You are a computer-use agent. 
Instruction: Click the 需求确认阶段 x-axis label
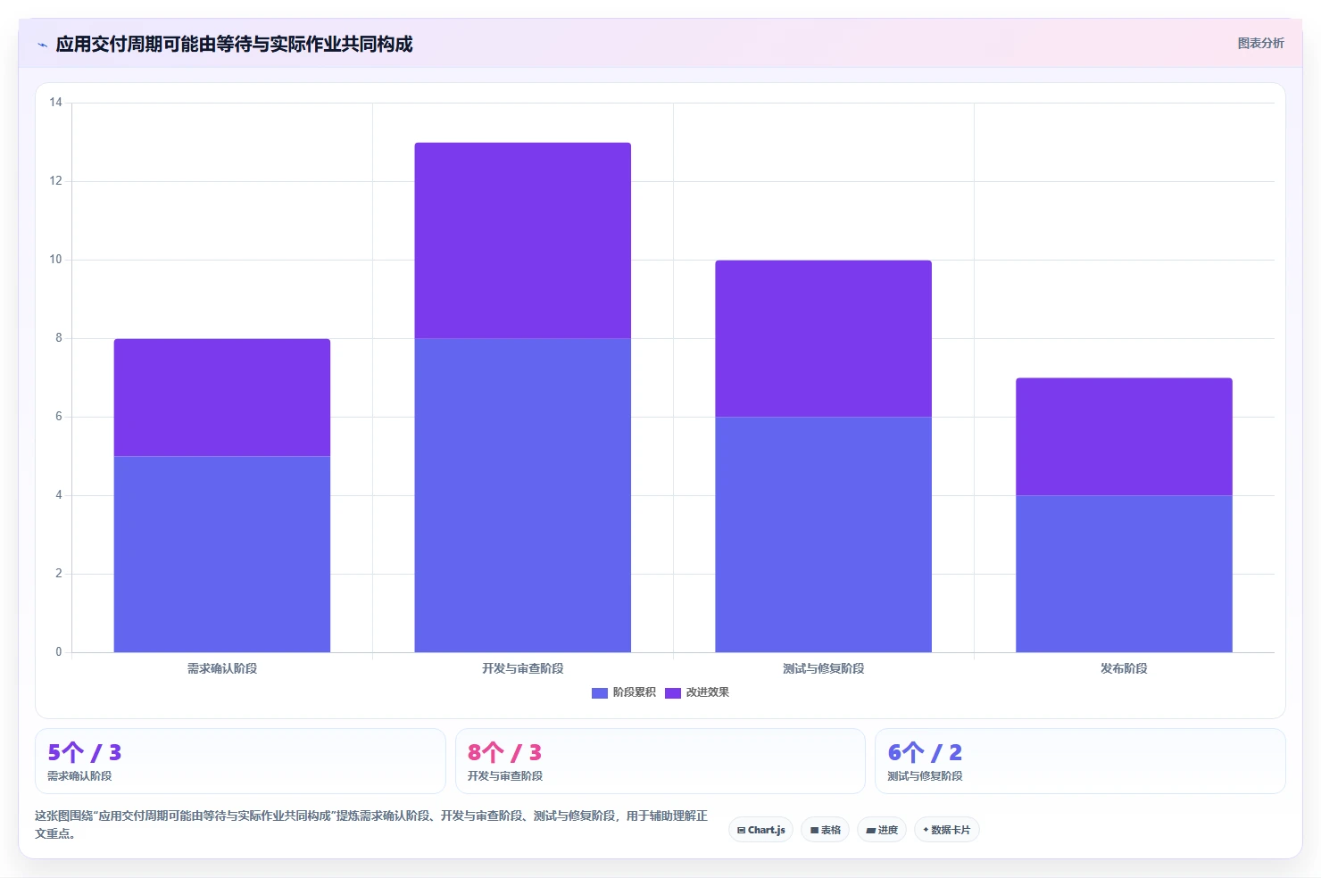[222, 668]
